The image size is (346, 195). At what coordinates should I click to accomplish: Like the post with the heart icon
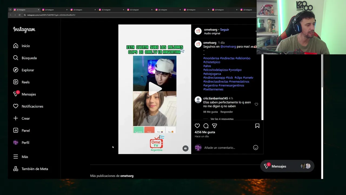tap(197, 126)
